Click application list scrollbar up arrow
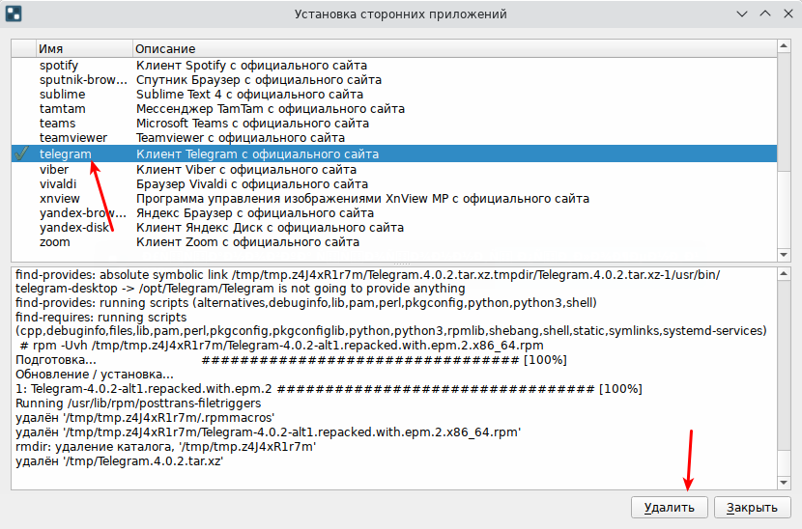The height and width of the screenshot is (529, 802). coord(784,46)
